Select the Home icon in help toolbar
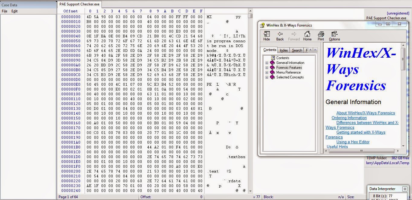Viewport: 412px width, 200px height. click(307, 34)
